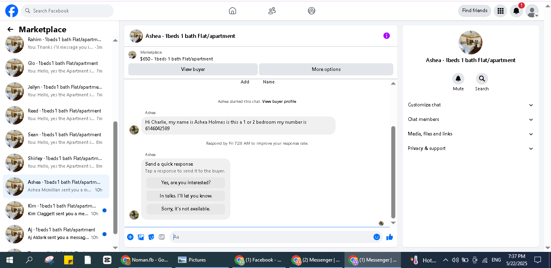The image size is (551, 268).
Task: Send a thumbs-up like
Action: click(390, 237)
